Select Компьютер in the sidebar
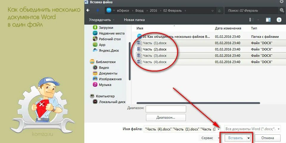Screen dimensions: 286x143 105,96
